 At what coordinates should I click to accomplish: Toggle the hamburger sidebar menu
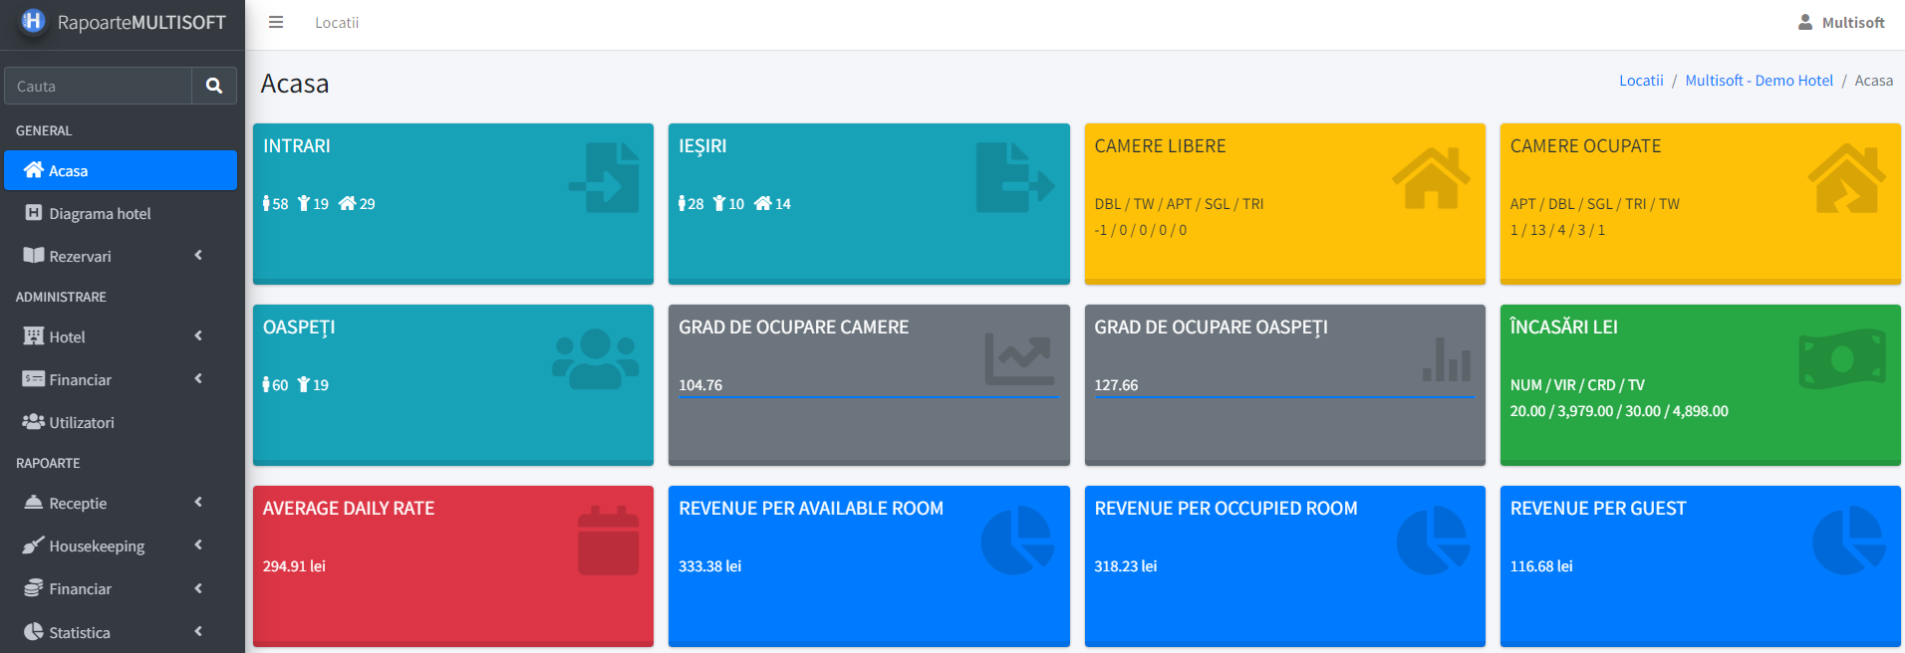click(x=276, y=22)
